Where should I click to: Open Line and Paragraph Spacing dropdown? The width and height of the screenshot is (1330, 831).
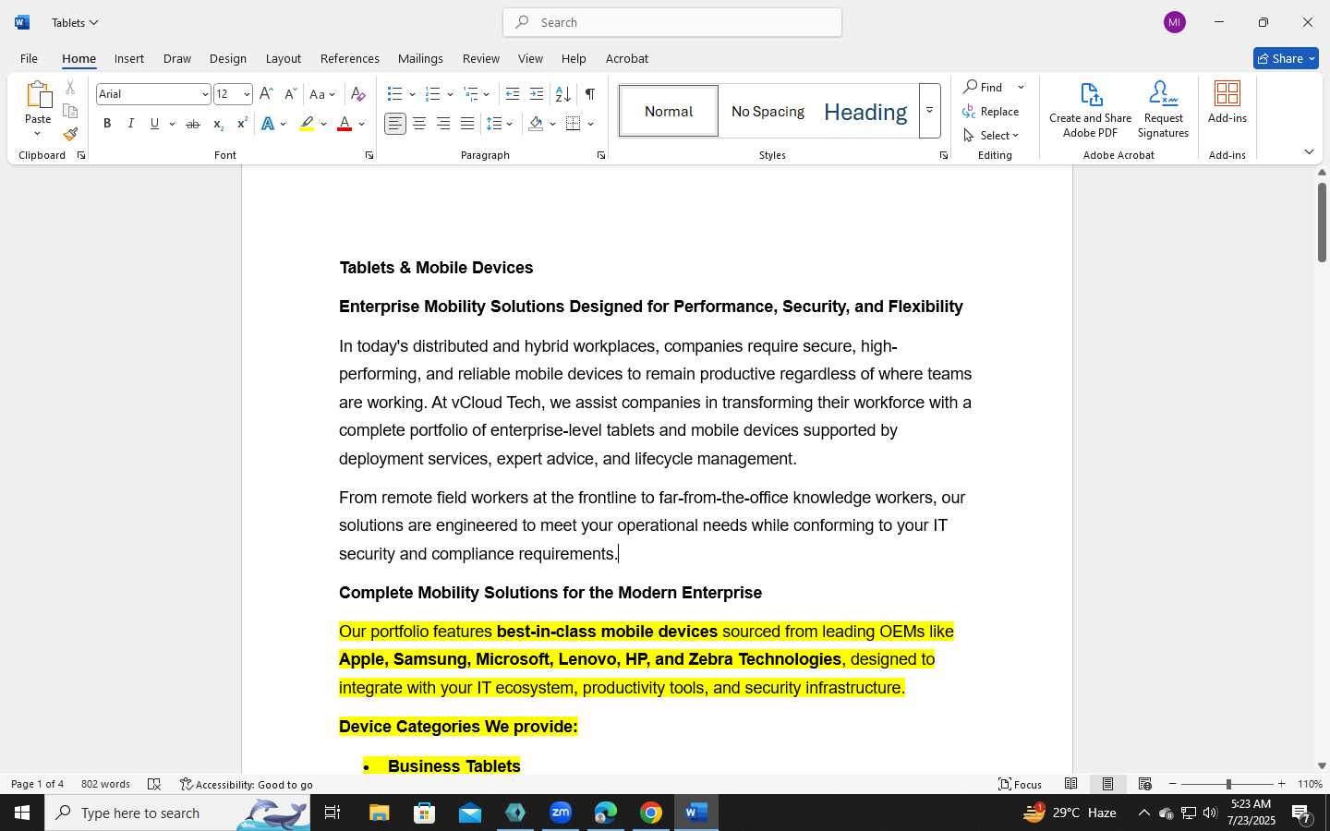point(500,124)
